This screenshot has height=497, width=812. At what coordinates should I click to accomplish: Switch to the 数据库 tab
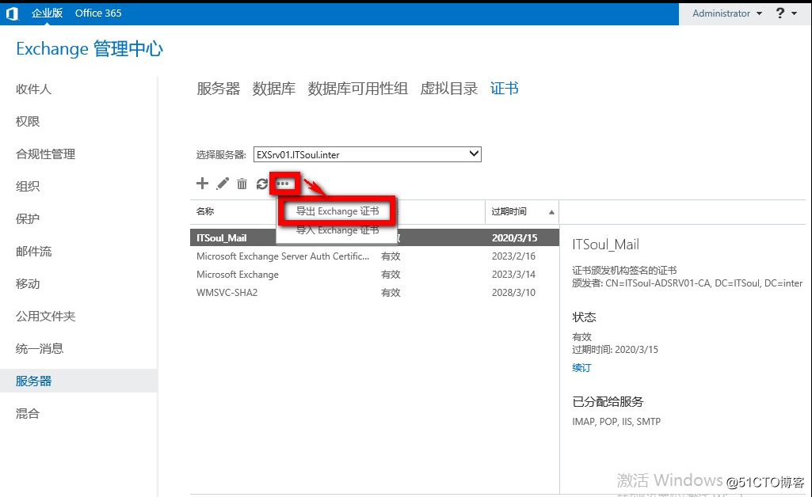274,89
